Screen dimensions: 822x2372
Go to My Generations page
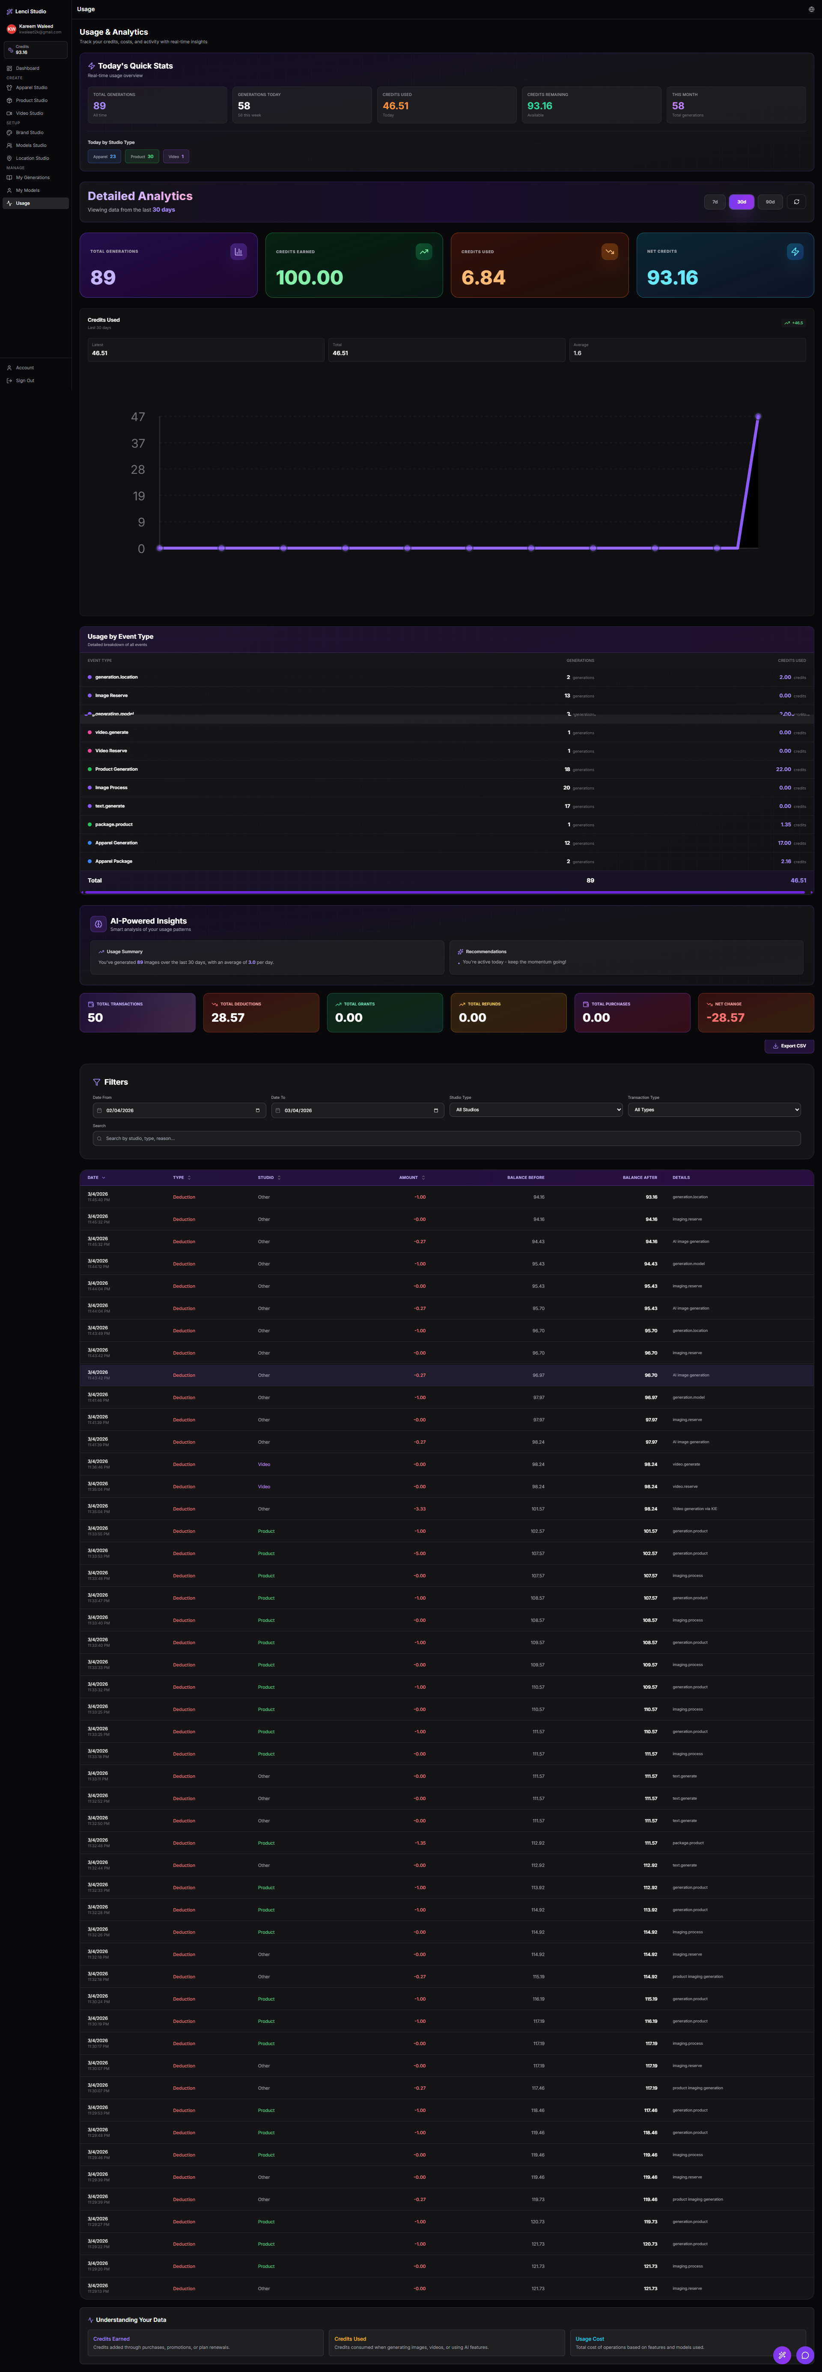point(32,178)
